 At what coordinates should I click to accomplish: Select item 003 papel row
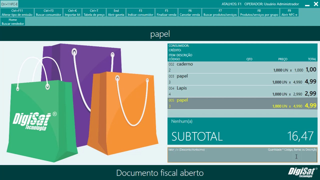click(x=242, y=79)
